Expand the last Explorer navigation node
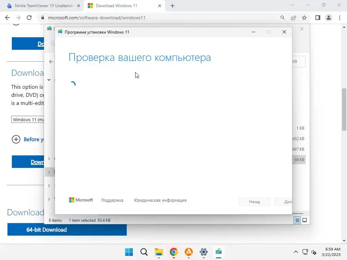Image resolution: width=347 pixels, height=260 pixels. (49, 199)
